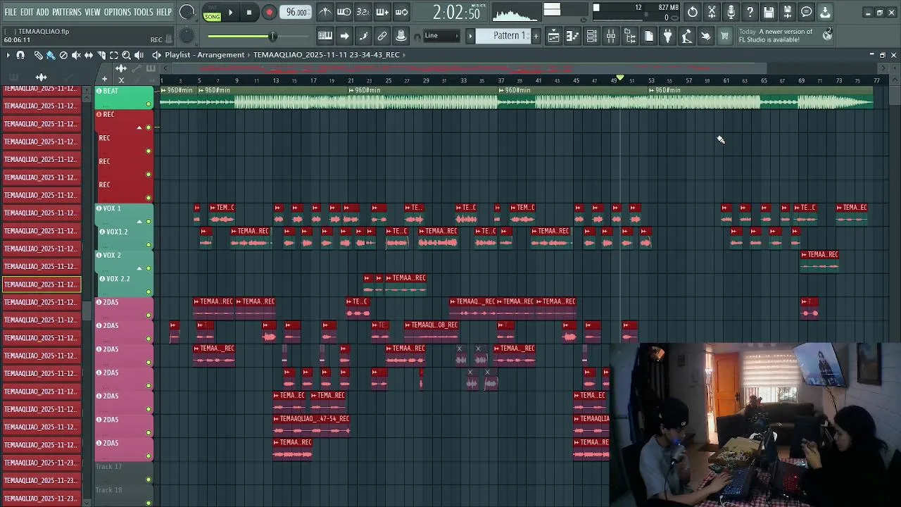Click the playhead marker on timeline ruler
Viewport: 901px width, 507px height.
[620, 78]
